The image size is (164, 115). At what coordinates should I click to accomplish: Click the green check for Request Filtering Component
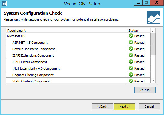(131, 75)
